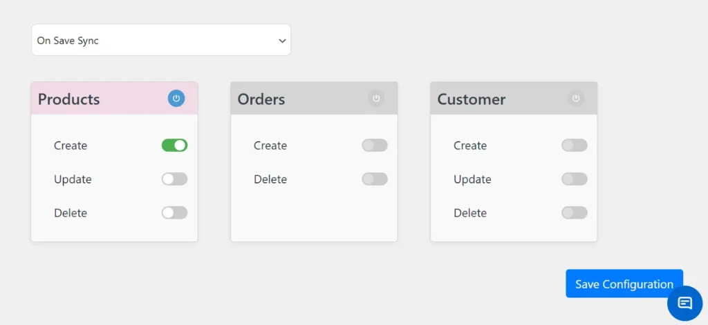This screenshot has width=708, height=325.
Task: Toggle the Orders Delete switch
Action: pos(374,179)
